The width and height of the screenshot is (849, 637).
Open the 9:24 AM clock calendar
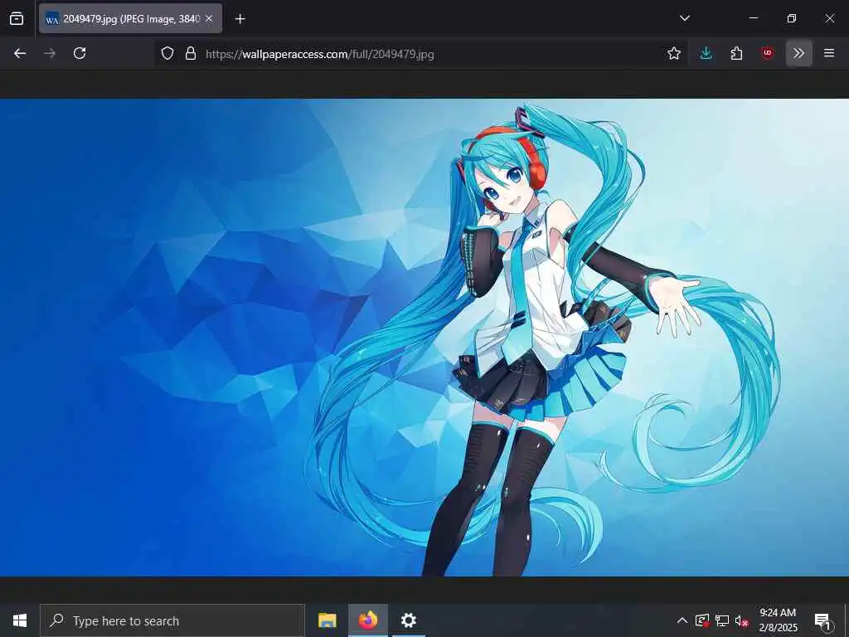point(778,620)
